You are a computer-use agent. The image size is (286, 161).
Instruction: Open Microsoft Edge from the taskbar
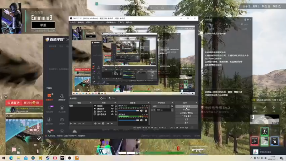[x=11, y=158]
